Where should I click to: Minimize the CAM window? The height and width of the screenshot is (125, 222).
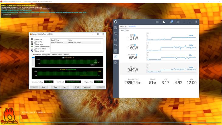pos(184,22)
